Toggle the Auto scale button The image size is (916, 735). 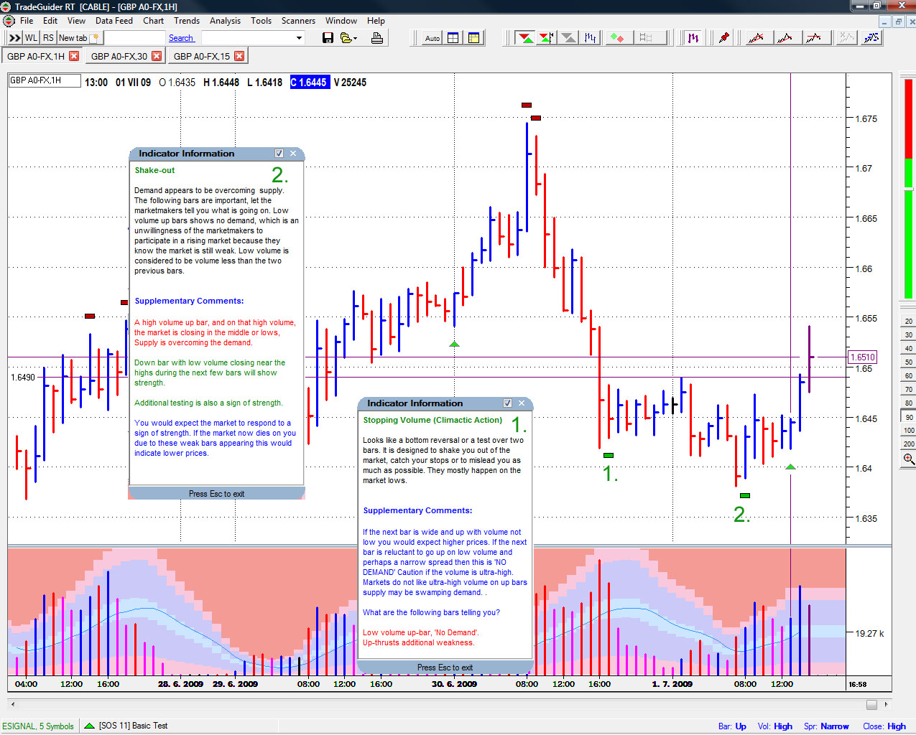click(432, 38)
